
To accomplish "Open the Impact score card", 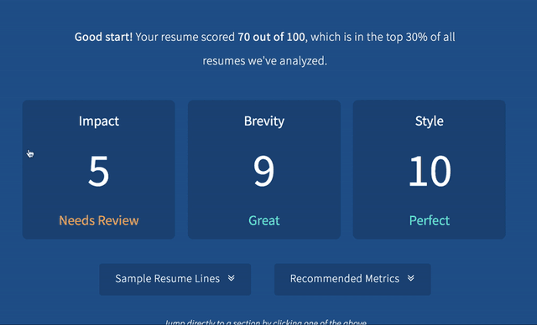I will click(99, 169).
